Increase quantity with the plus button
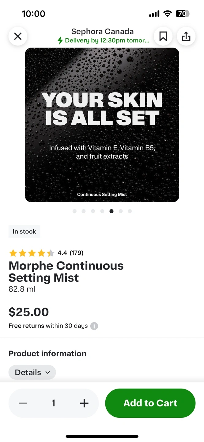 coord(84,403)
